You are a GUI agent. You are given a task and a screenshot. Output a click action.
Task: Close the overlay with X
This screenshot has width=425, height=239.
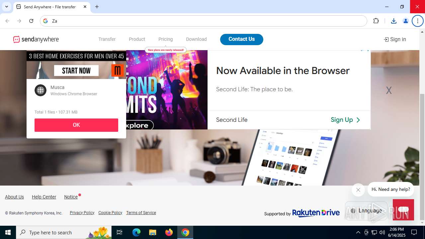click(x=389, y=90)
